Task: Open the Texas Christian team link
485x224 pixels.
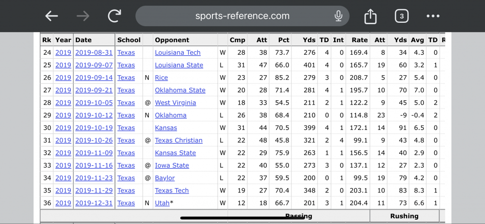Action: 178,140
